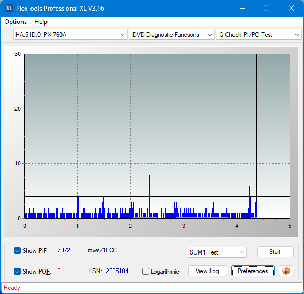Open the DVD Diagnostic Functions dropdown
This screenshot has height=294, width=304.
pyautogui.click(x=172, y=35)
